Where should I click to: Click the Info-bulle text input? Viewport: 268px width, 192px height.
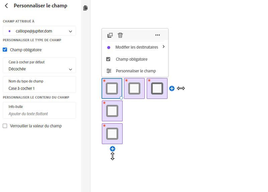40,114
